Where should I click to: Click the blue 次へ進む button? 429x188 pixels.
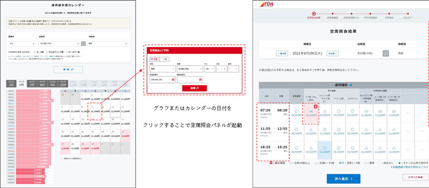coord(343,179)
